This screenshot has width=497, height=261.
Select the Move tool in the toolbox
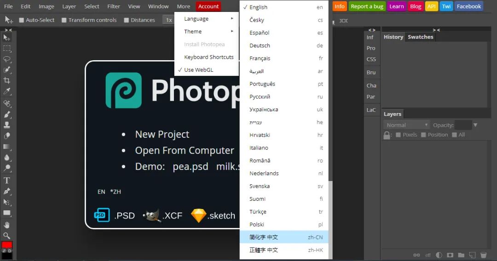coord(6,38)
